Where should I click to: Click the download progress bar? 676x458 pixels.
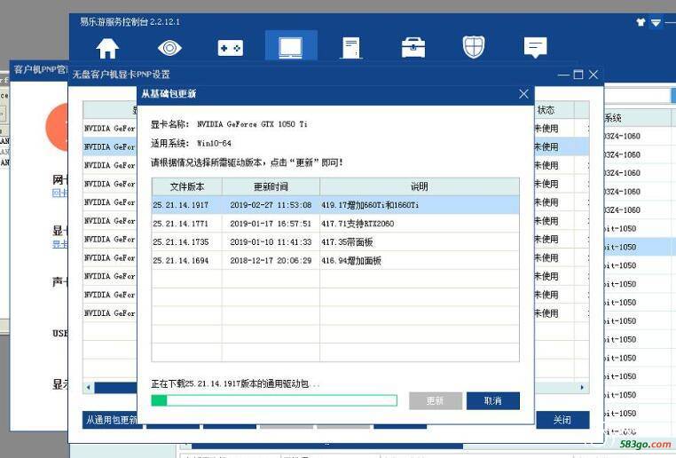pos(274,400)
